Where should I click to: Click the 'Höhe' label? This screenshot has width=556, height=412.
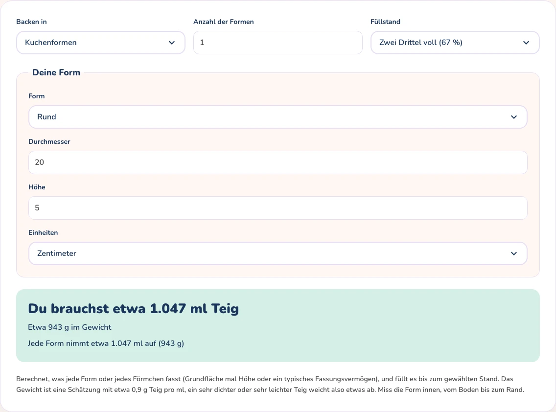pos(37,187)
